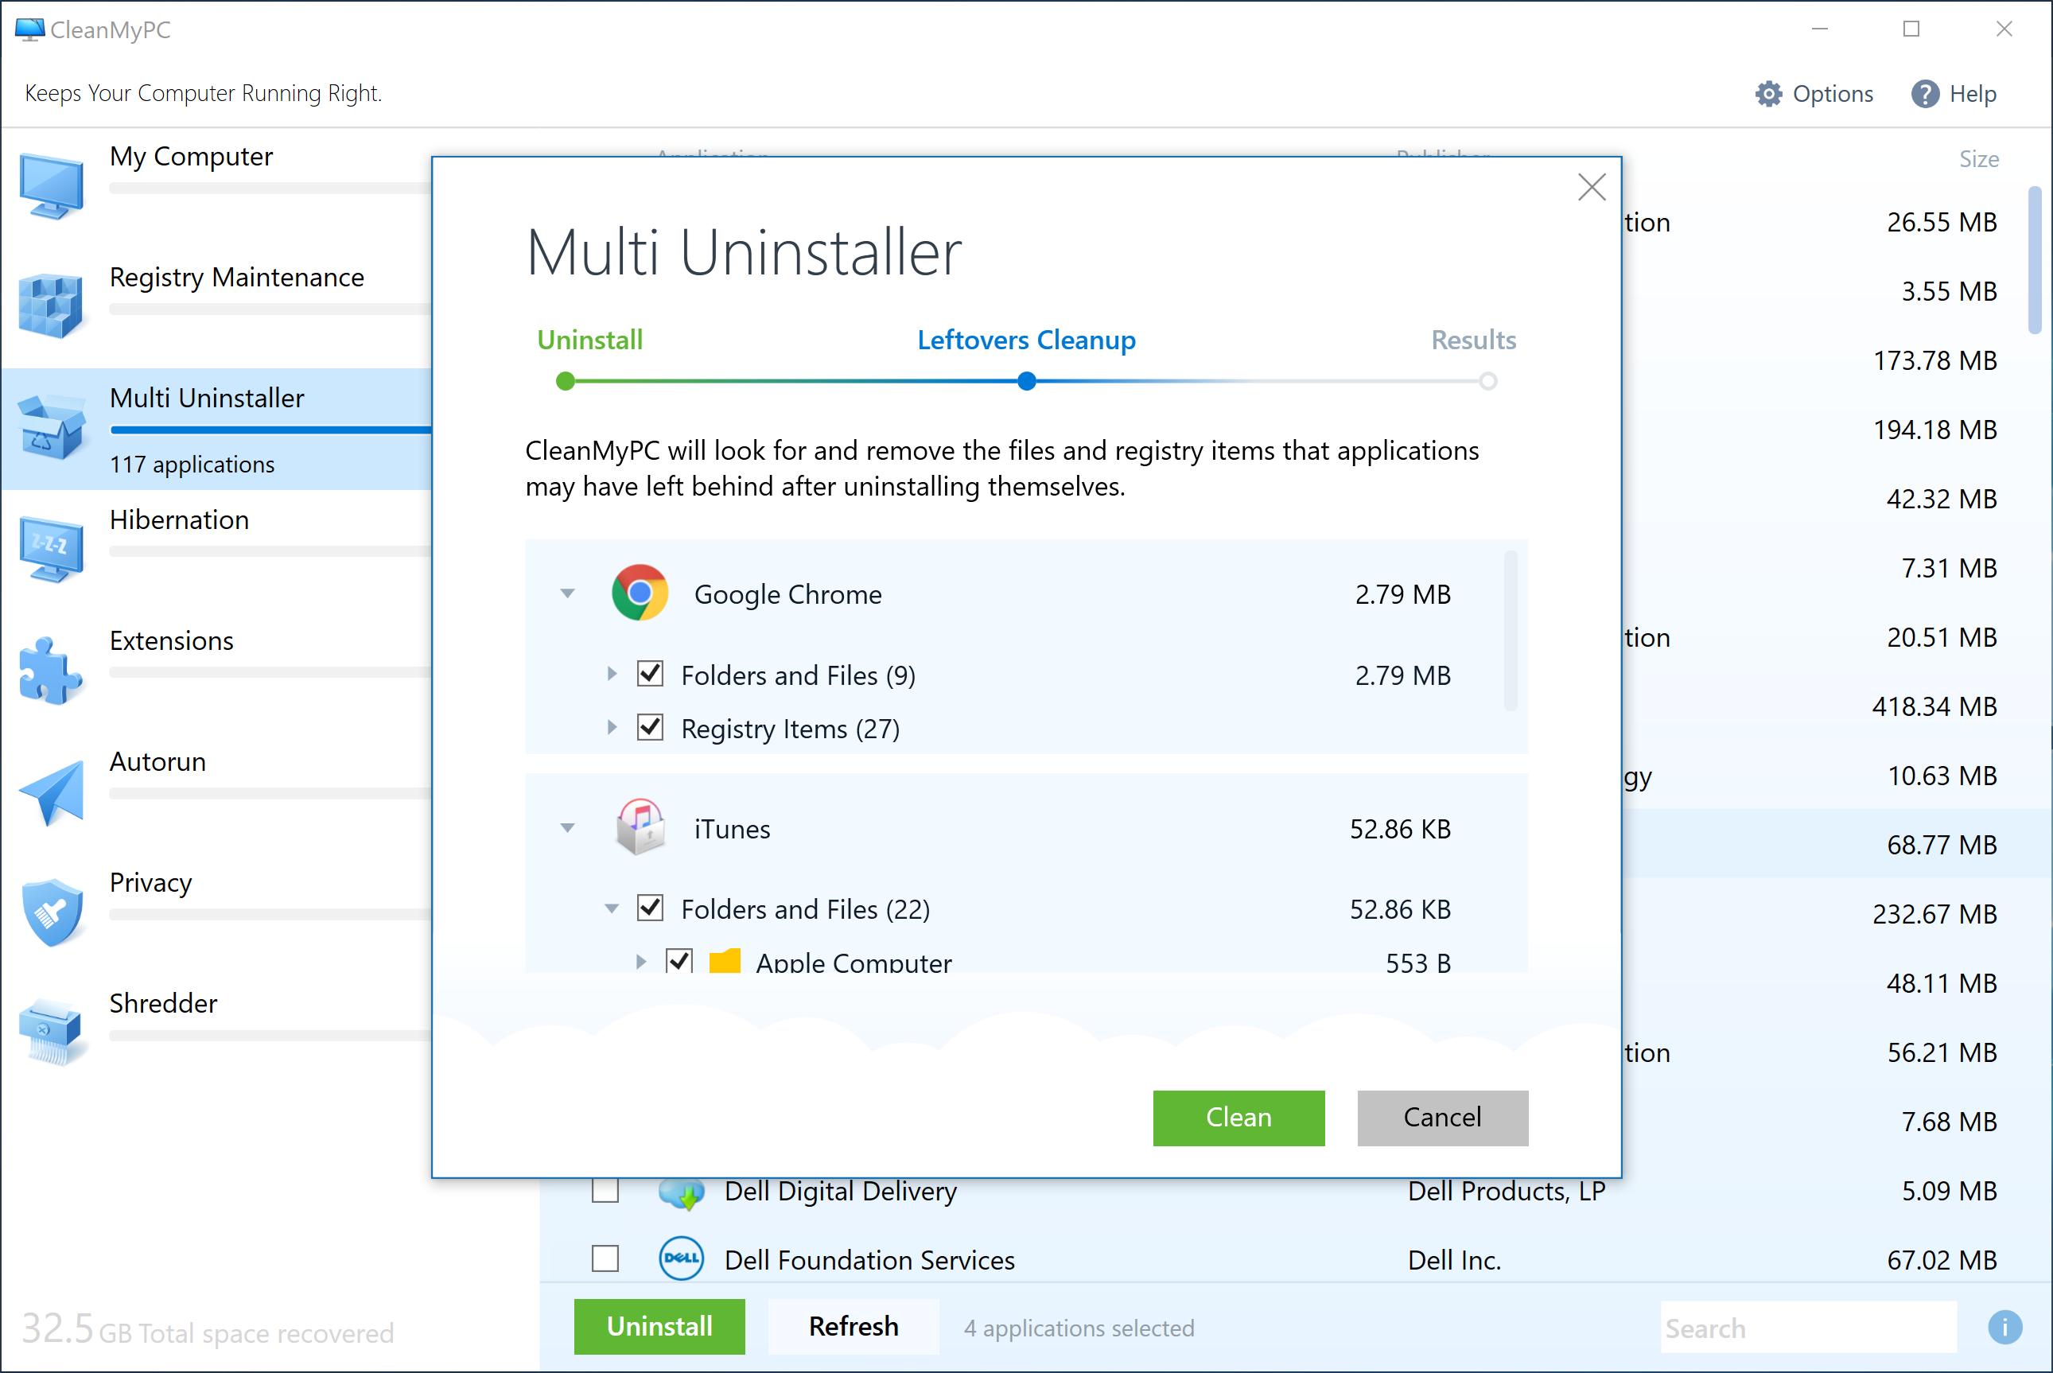This screenshot has height=1373, width=2053.
Task: Collapse the Google Chrome leftovers group
Action: 567,593
